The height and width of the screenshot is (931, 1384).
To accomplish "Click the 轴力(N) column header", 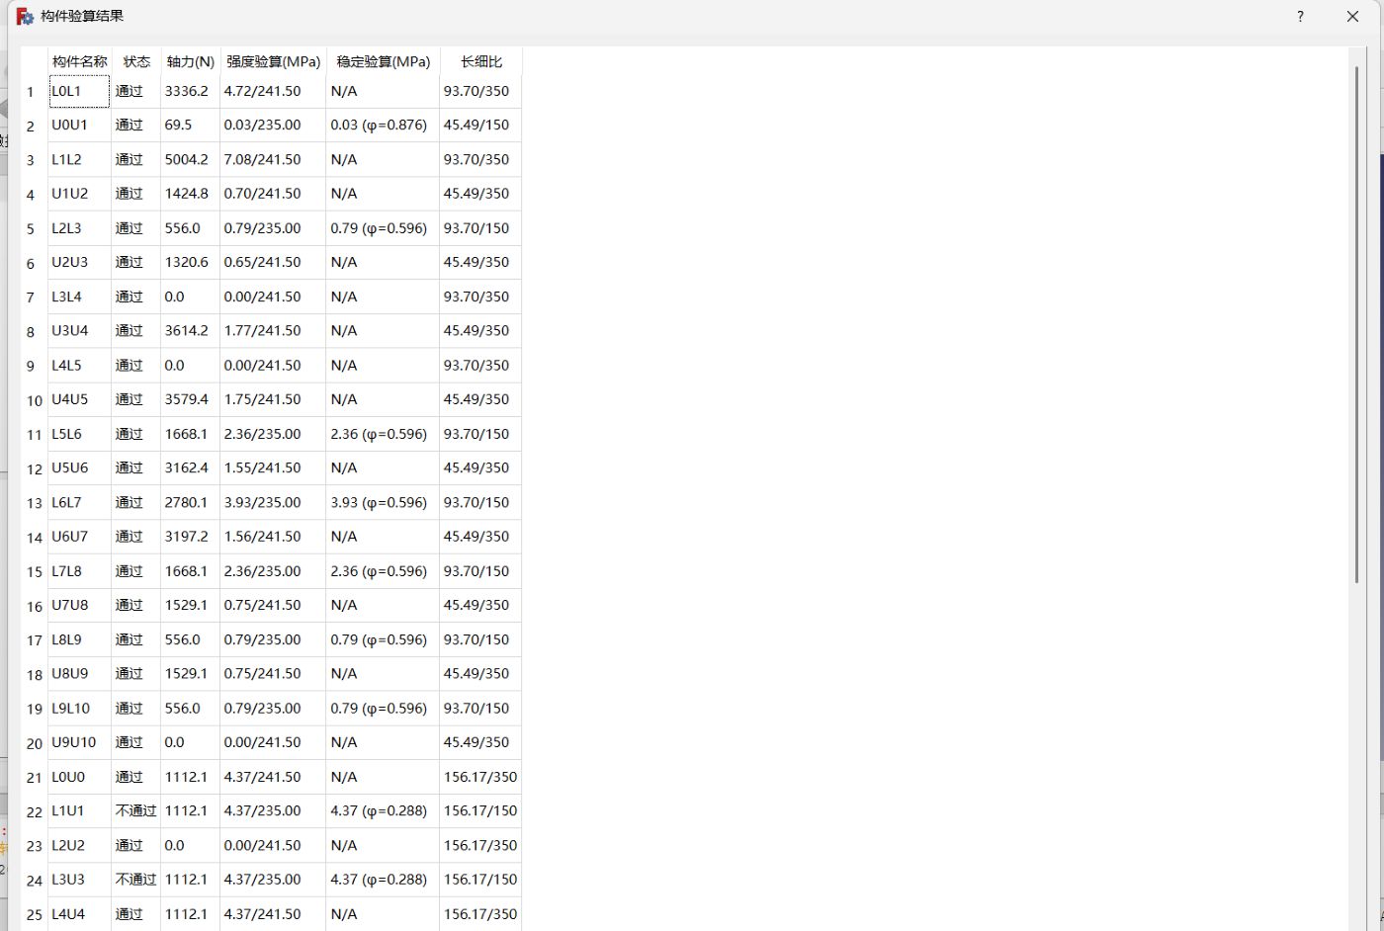I will click(x=191, y=61).
